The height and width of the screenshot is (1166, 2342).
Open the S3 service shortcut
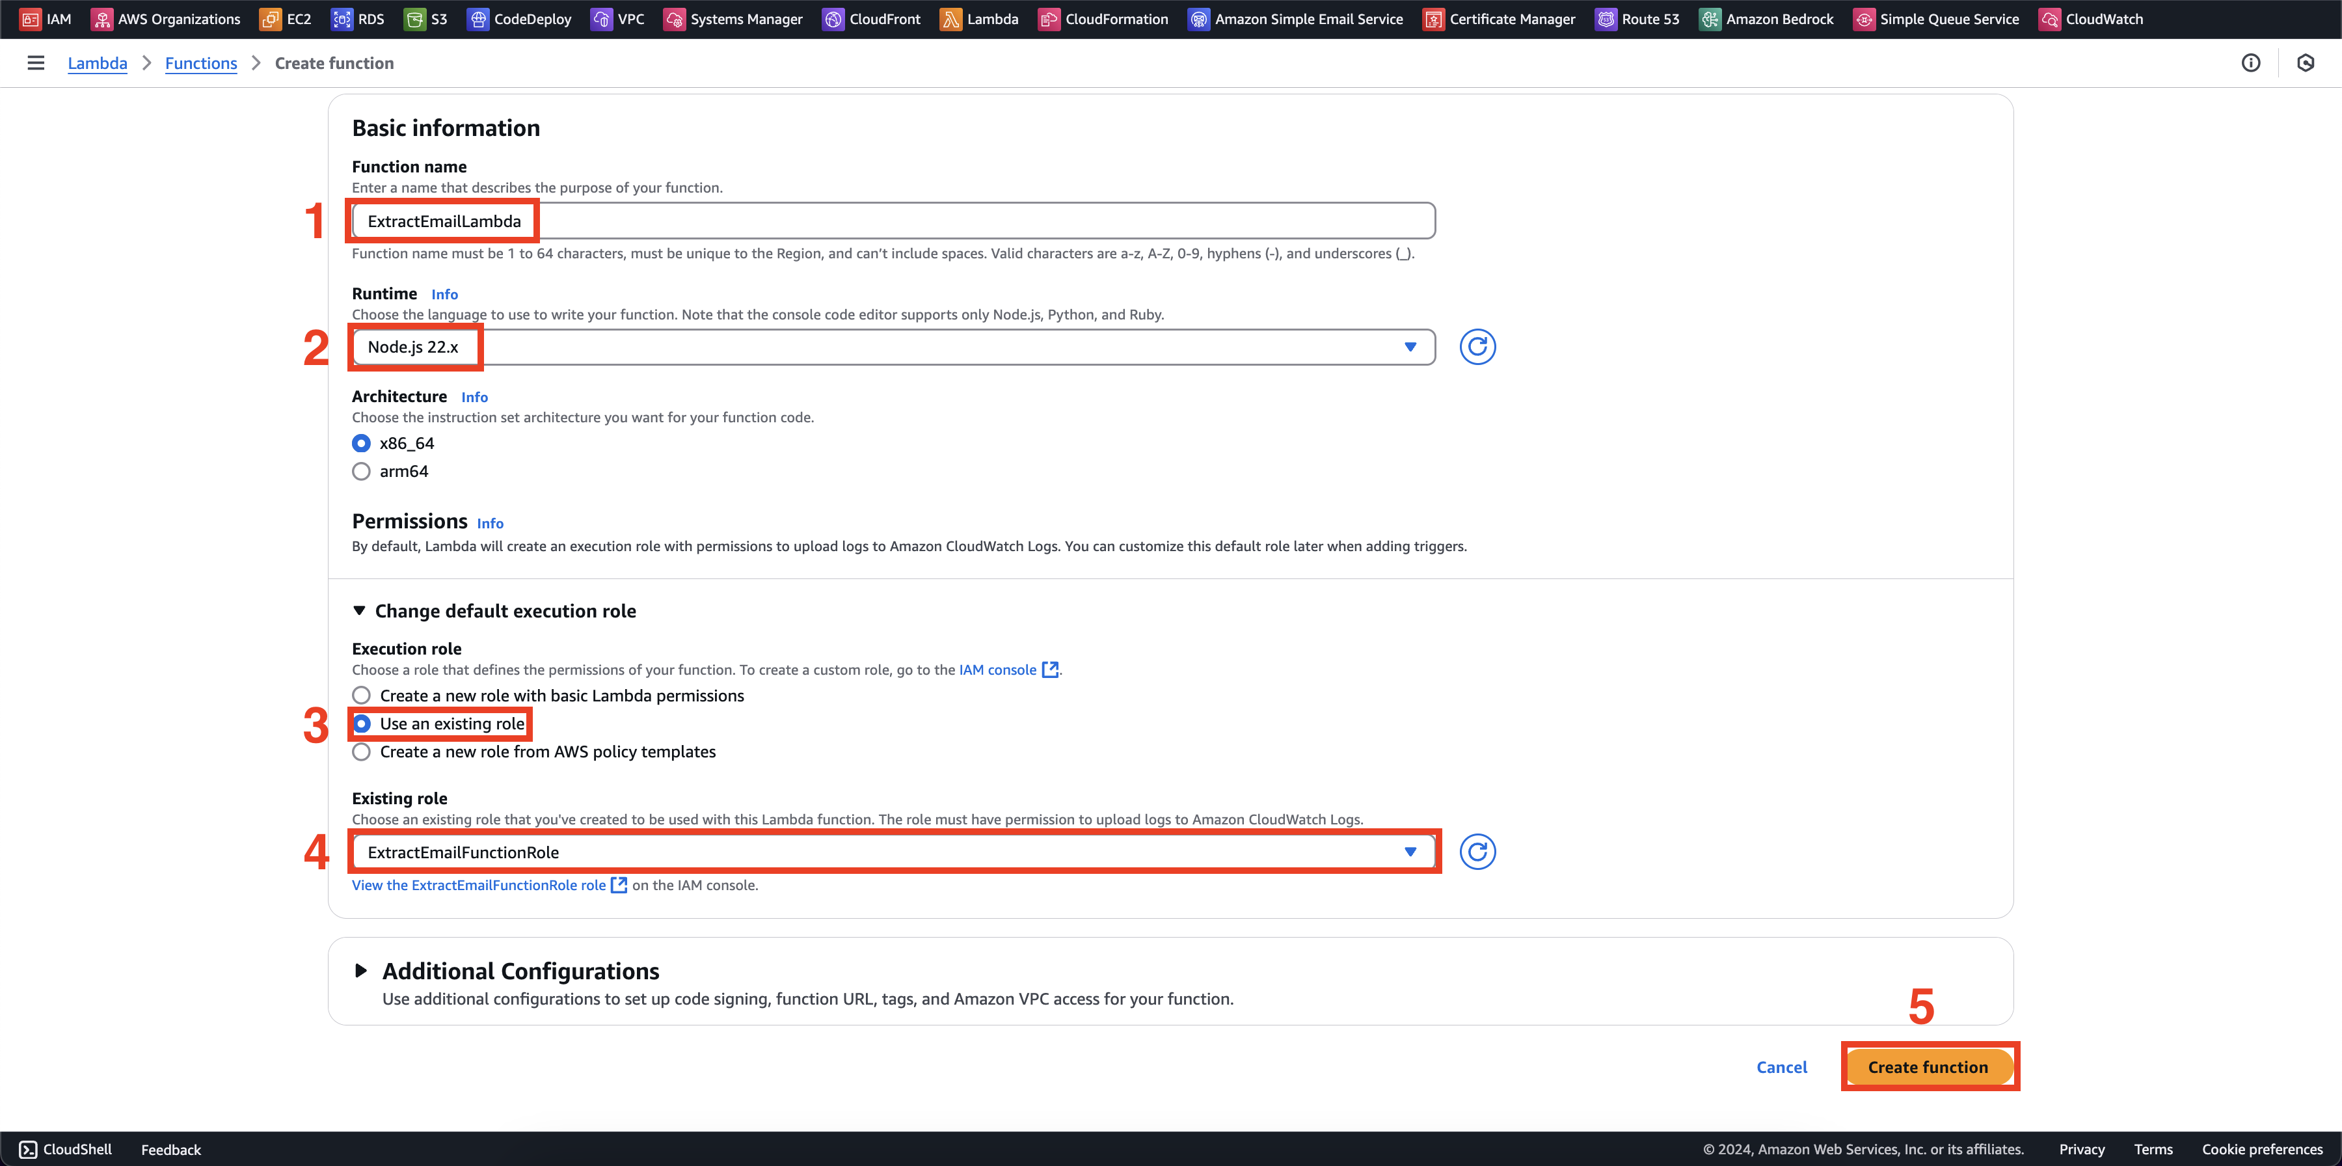point(425,19)
